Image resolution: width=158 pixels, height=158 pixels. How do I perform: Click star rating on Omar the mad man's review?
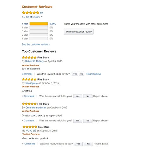[29, 104]
